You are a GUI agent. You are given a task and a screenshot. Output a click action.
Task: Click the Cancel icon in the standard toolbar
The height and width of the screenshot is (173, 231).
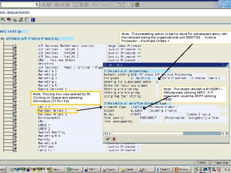67,5
